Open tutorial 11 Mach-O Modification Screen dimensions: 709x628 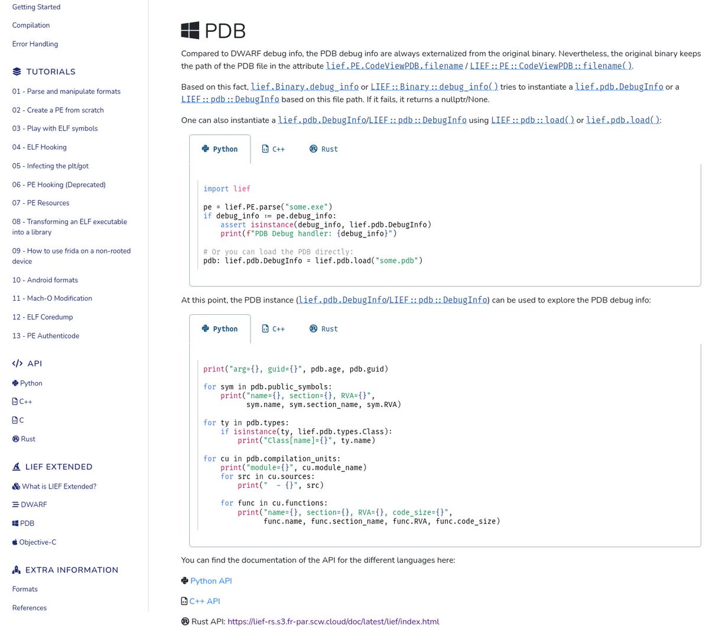[52, 298]
